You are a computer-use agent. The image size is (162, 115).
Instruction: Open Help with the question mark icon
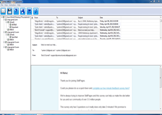pyautogui.click(x=16, y=11)
